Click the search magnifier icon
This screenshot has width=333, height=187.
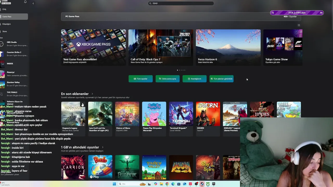coord(150,3)
